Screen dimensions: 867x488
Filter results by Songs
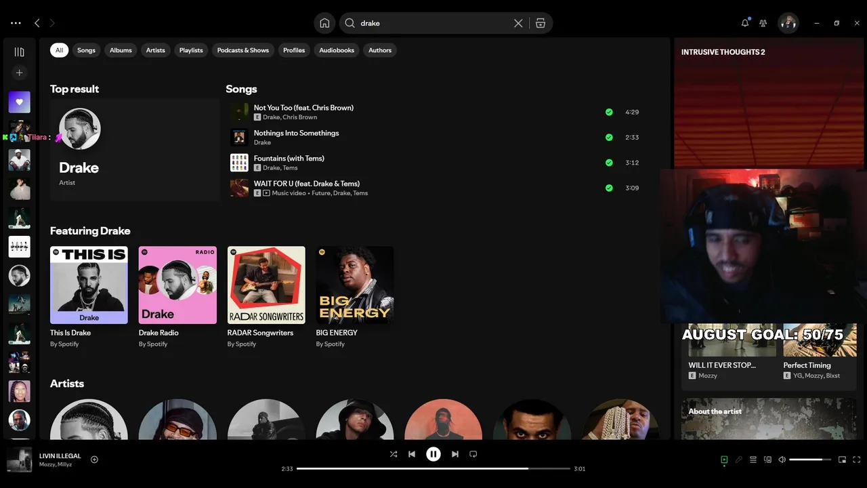coord(86,50)
